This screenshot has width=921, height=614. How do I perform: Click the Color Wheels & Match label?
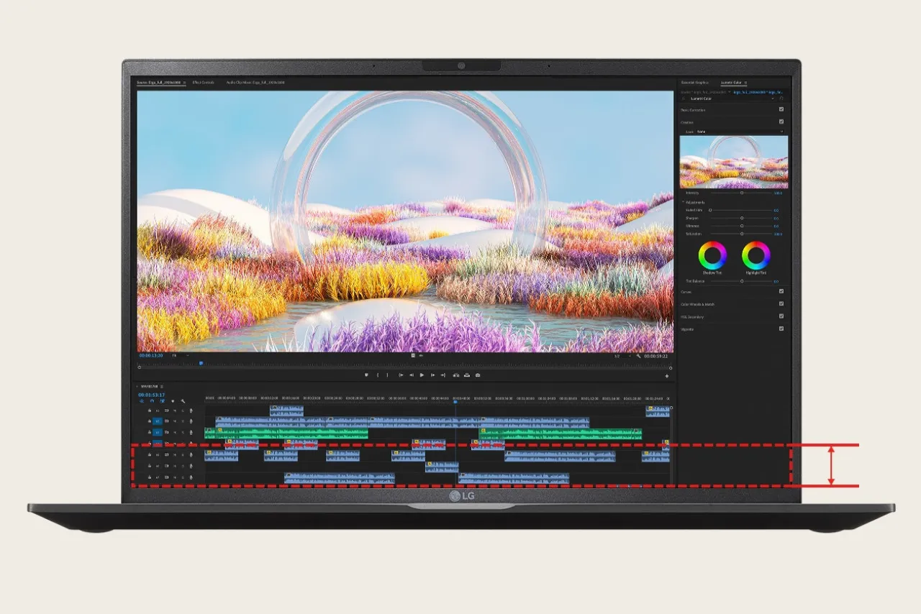point(697,304)
